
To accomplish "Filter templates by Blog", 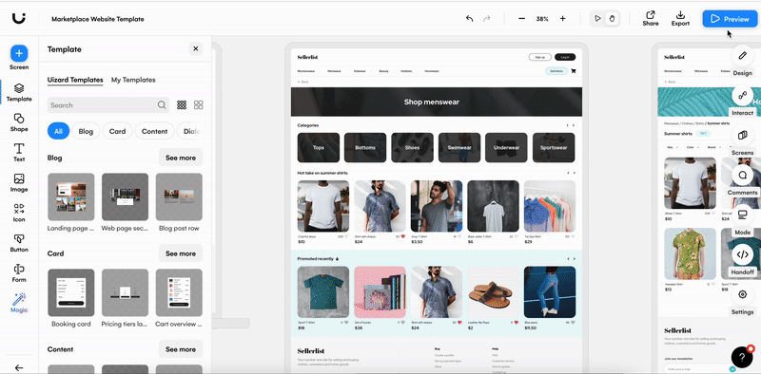I will coord(86,131).
